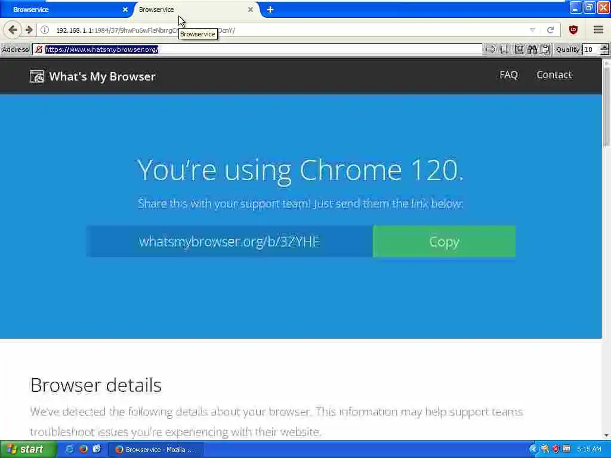Screen dimensions: 611x458
Task: Increase Quality with the stepper up arrow
Action: [x=604, y=47]
